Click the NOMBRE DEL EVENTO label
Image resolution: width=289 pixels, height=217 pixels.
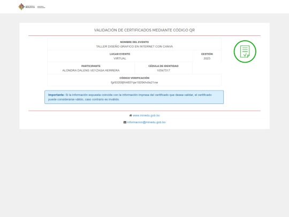134,42
